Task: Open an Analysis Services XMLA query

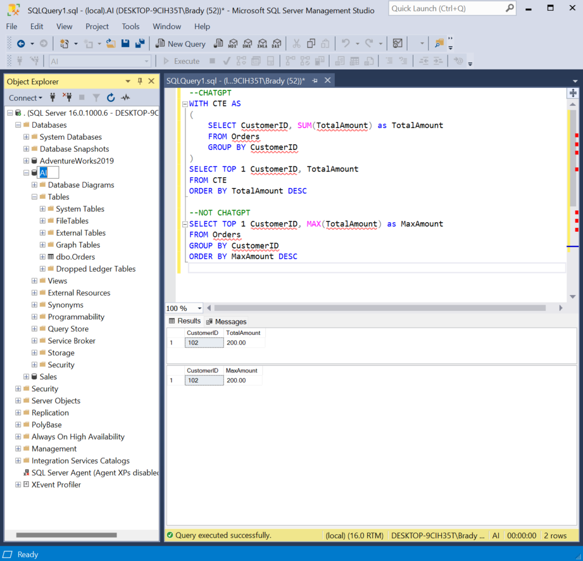Action: (x=262, y=43)
